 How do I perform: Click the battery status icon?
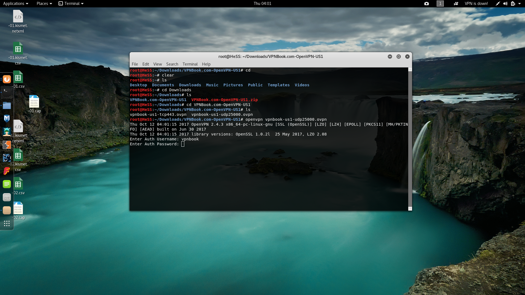[x=513, y=4]
